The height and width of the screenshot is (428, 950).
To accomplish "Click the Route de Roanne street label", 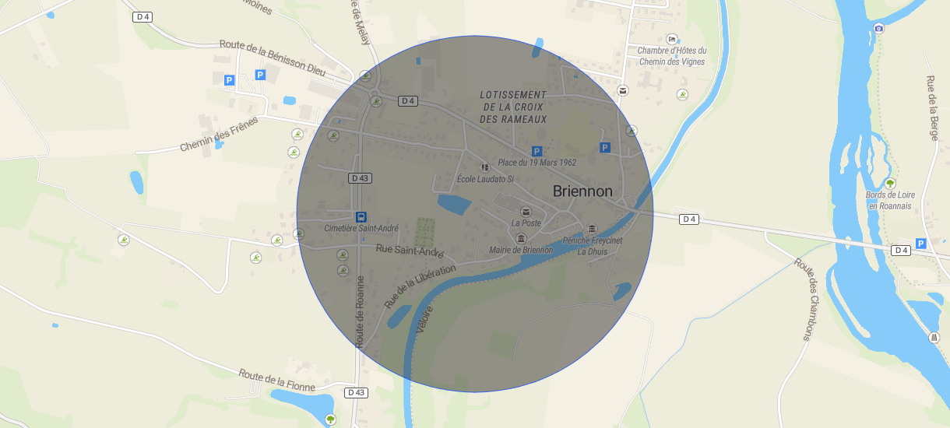I will tap(360, 311).
